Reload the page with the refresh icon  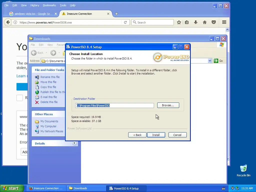pyautogui.click(x=125, y=22)
